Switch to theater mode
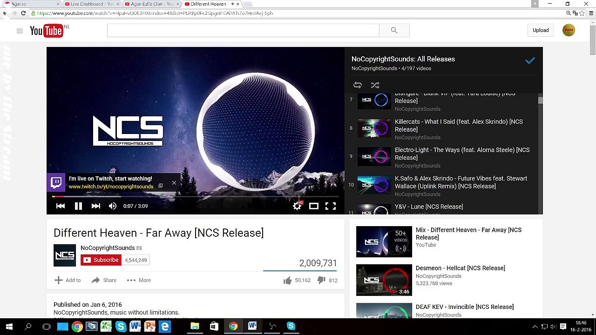 click(x=314, y=206)
